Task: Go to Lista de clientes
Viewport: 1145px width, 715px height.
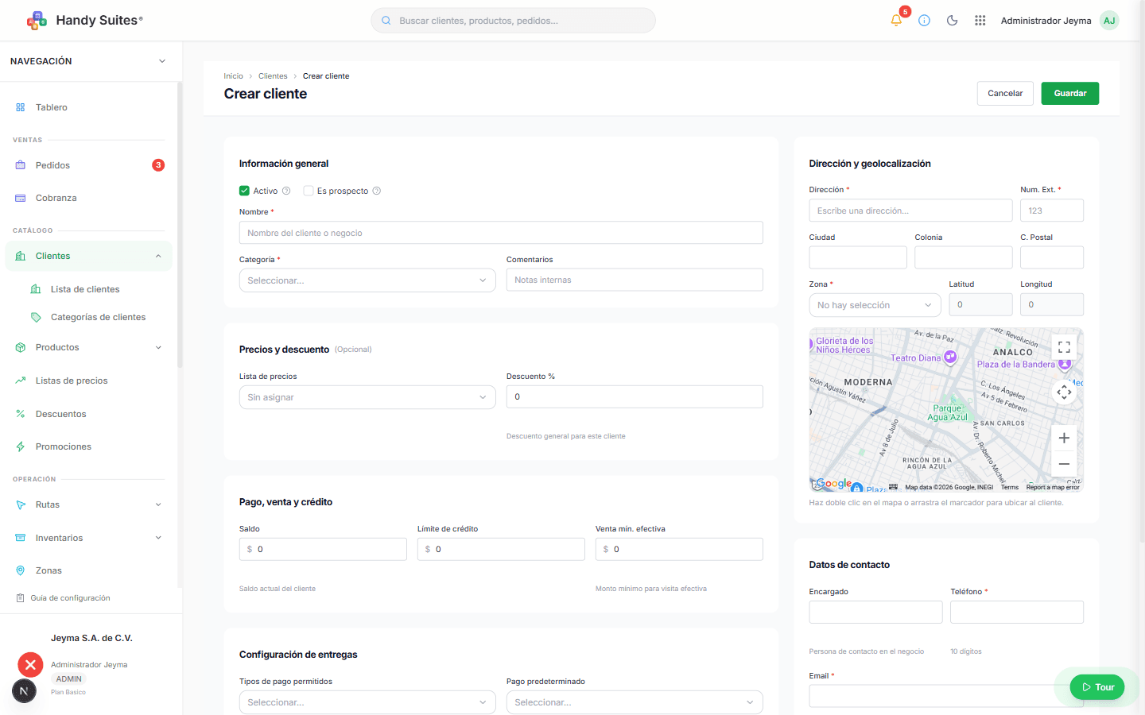Action: pos(85,289)
